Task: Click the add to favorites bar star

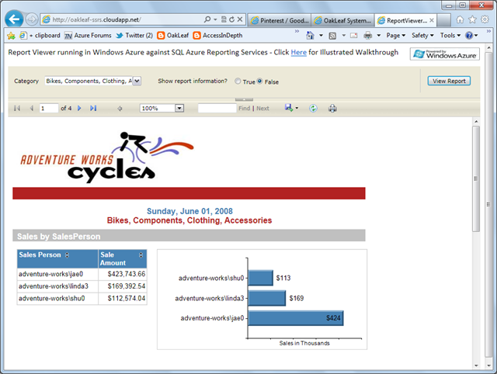Action: pyautogui.click(x=11, y=36)
